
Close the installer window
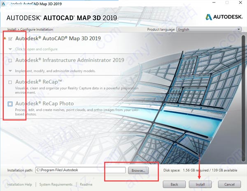click(x=240, y=2)
